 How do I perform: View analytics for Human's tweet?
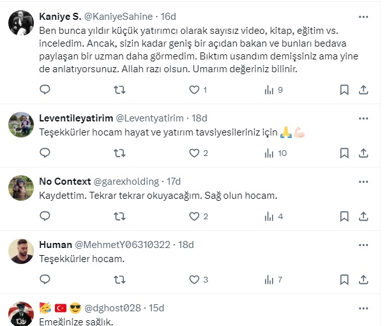(x=269, y=279)
